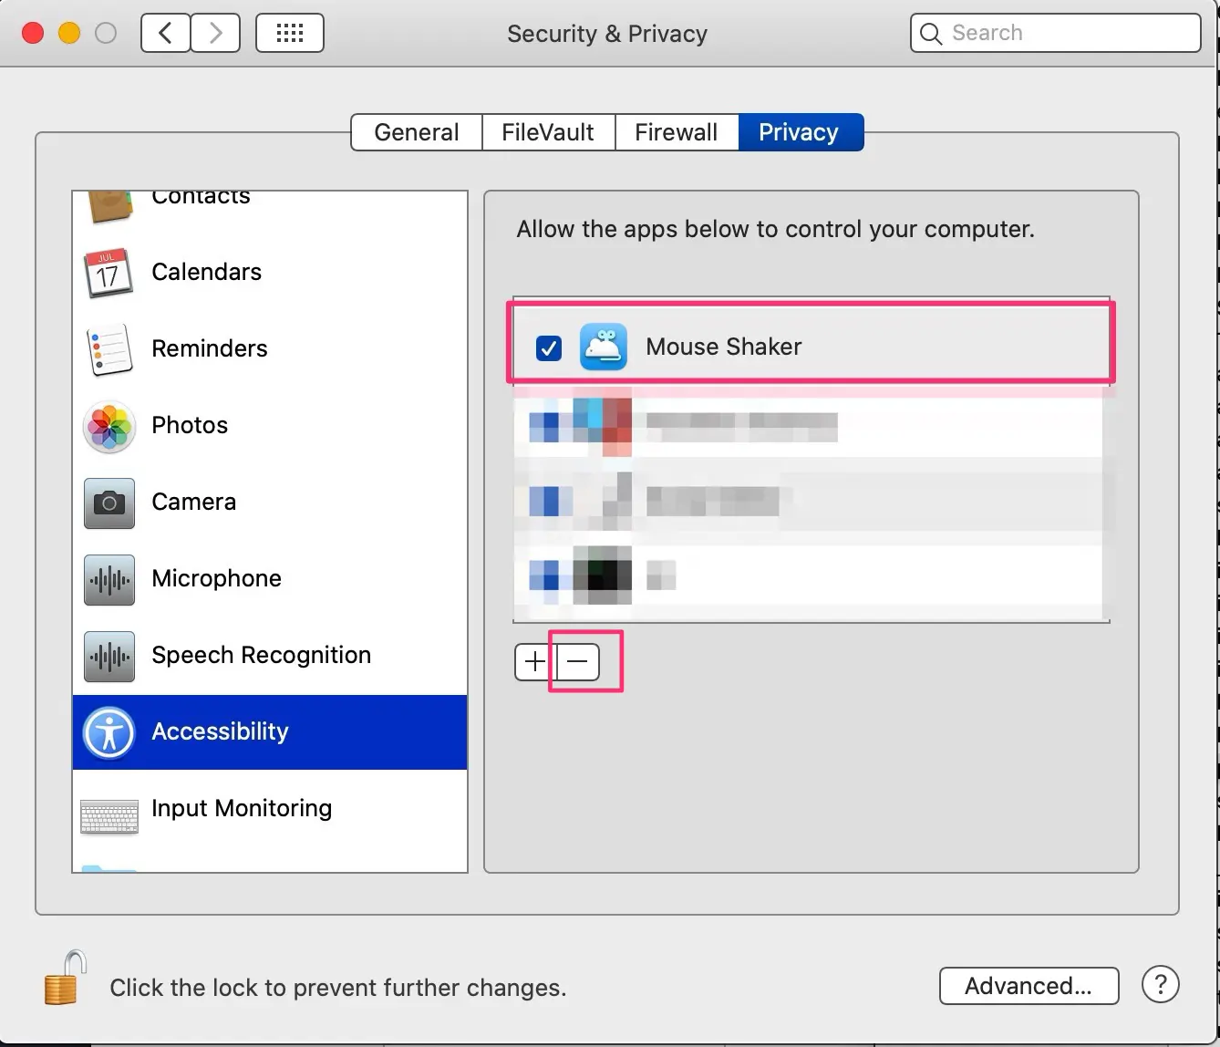The height and width of the screenshot is (1047, 1220).
Task: Switch to the Firewall tab
Action: tap(676, 132)
